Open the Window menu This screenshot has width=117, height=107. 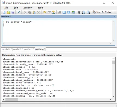(28, 8)
